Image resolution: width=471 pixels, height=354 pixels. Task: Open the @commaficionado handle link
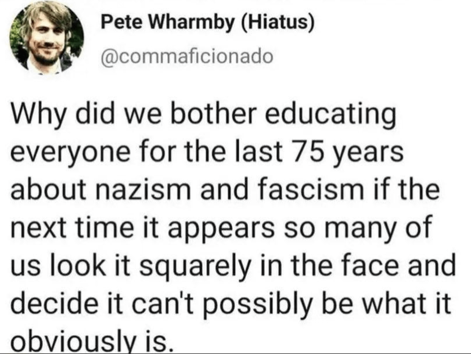[187, 56]
